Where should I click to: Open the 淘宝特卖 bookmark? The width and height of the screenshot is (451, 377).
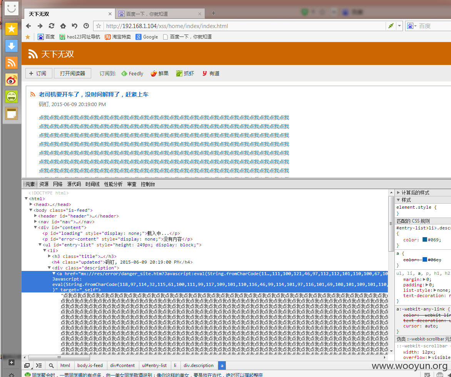coord(118,37)
